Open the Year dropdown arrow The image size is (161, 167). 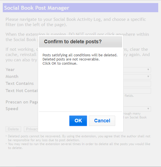[148, 70]
